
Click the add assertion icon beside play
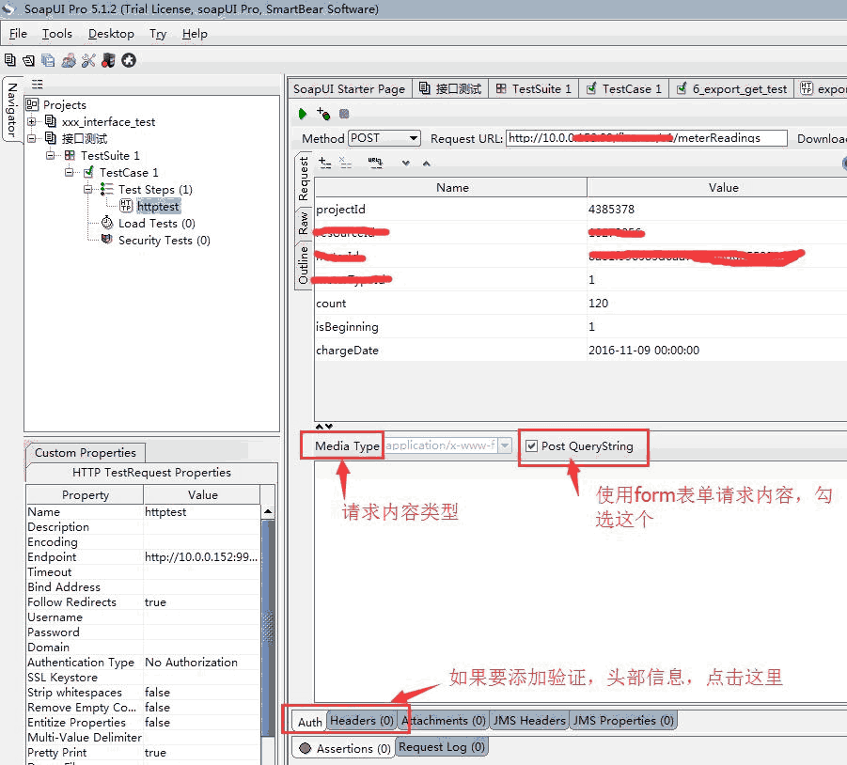tap(323, 114)
